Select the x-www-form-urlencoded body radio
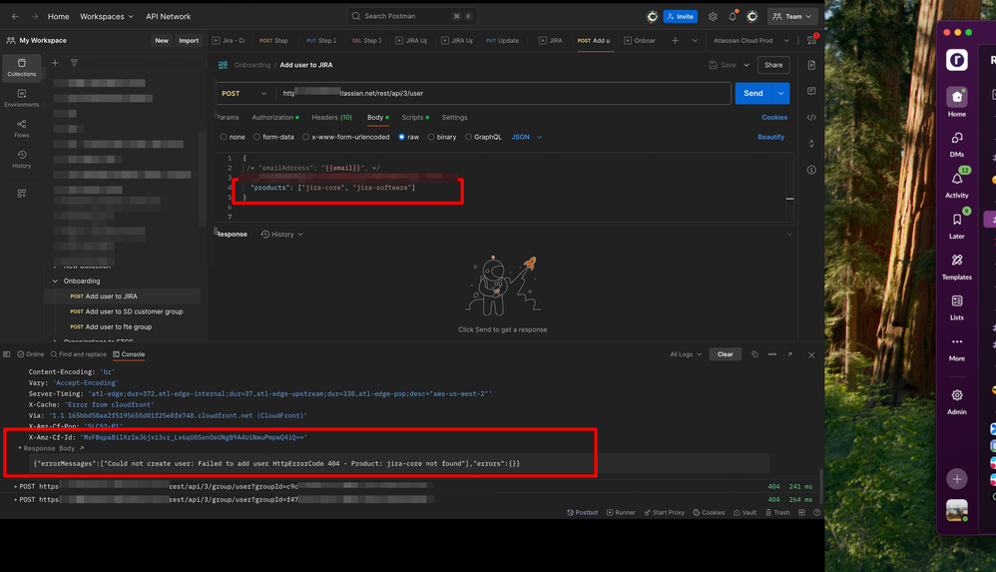Viewport: 996px width, 572px height. 305,137
